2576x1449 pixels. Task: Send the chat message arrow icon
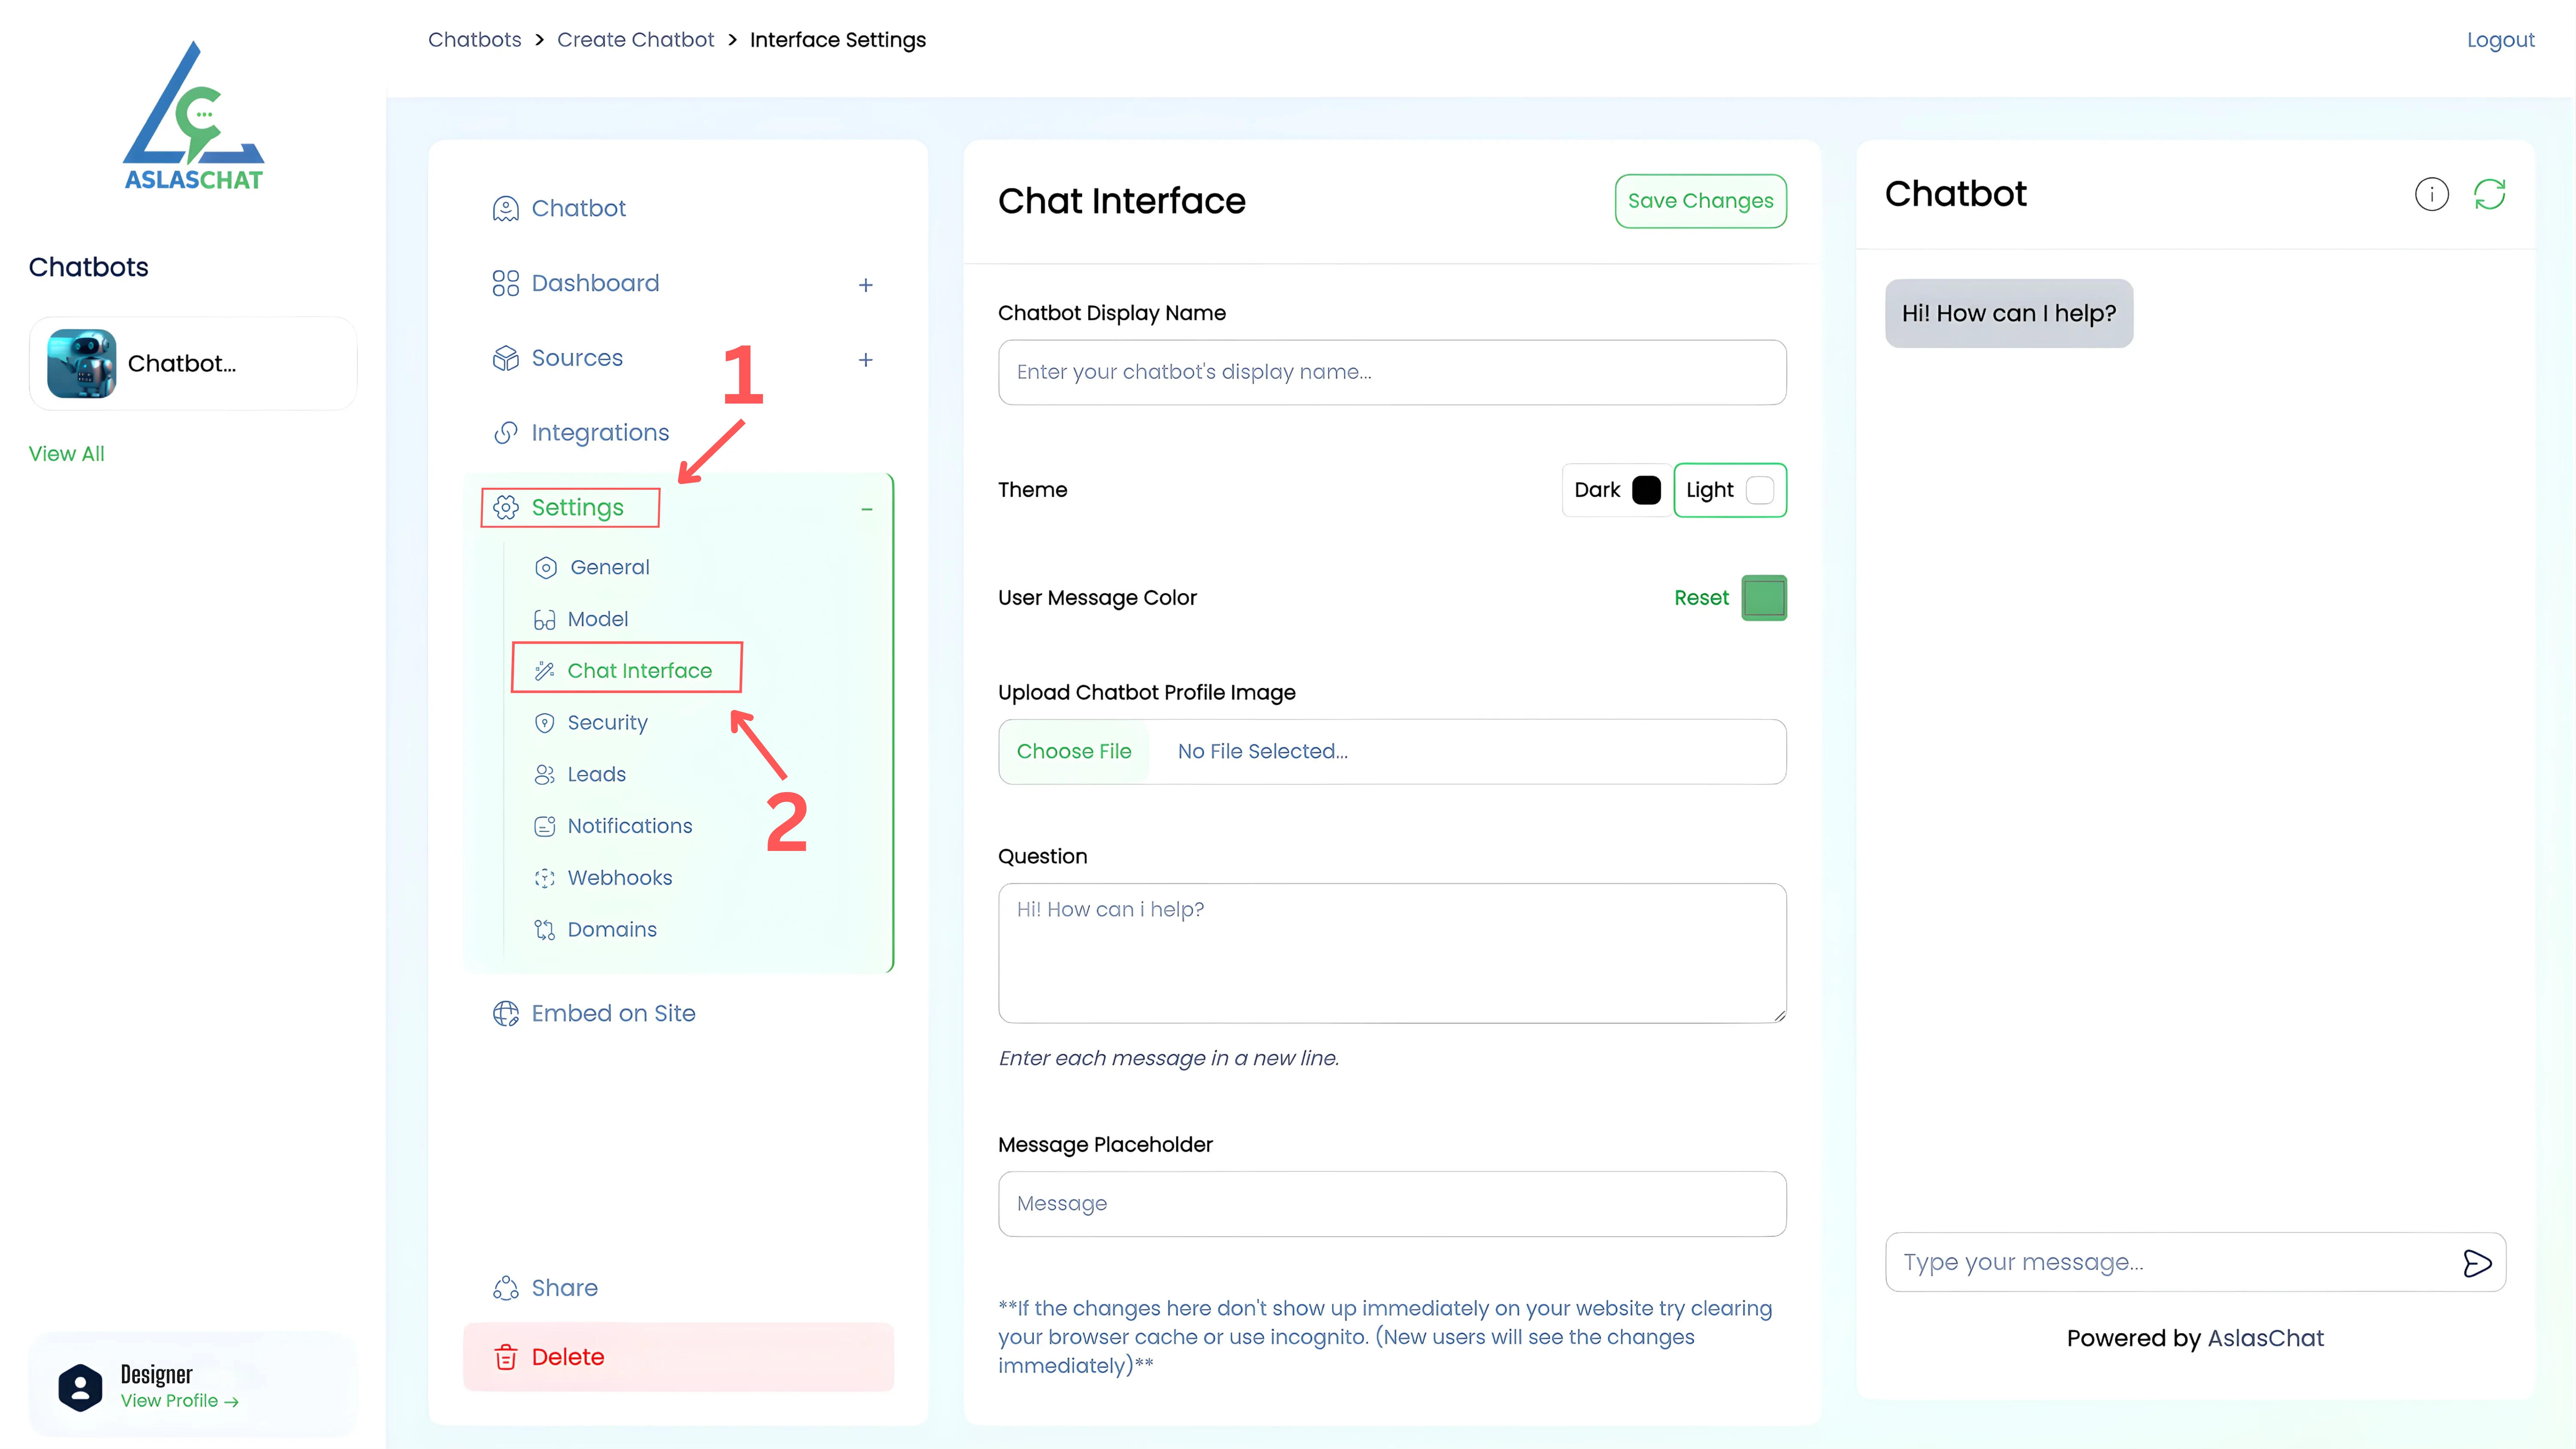point(2476,1263)
